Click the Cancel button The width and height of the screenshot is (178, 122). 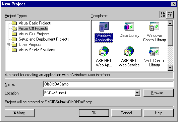tap(126, 113)
